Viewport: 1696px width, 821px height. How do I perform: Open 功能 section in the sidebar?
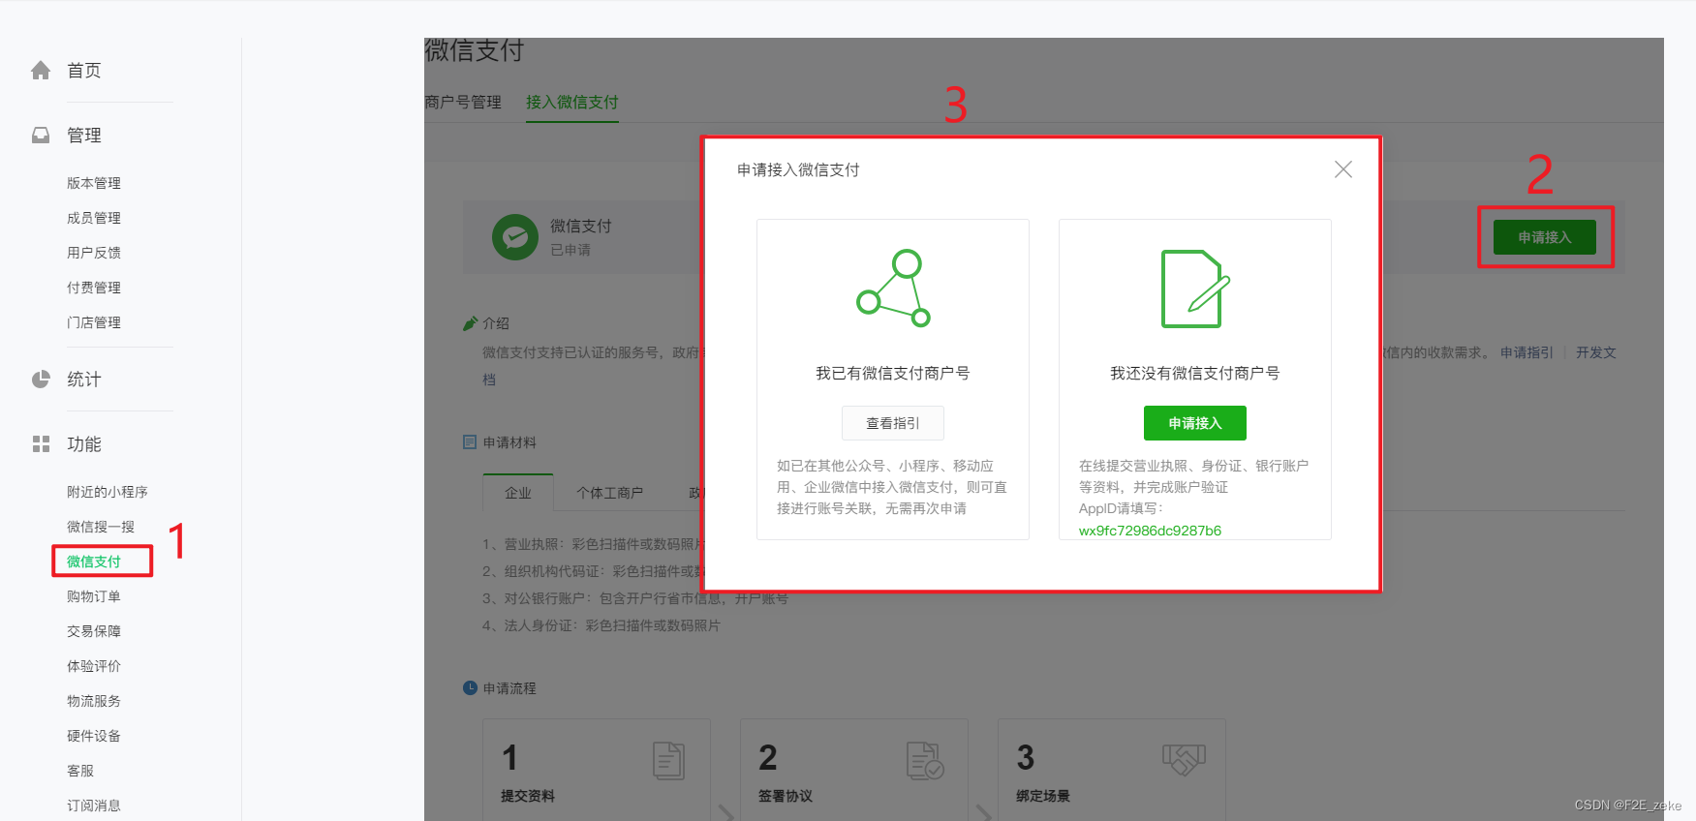(x=84, y=444)
